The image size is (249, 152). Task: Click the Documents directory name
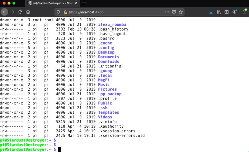[108, 57]
